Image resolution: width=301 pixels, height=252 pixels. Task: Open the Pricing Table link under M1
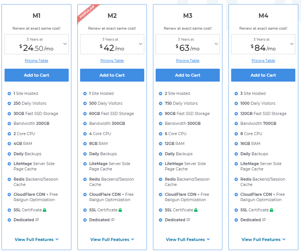pyautogui.click(x=36, y=61)
